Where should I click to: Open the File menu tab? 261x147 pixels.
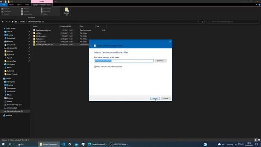[4, 5]
